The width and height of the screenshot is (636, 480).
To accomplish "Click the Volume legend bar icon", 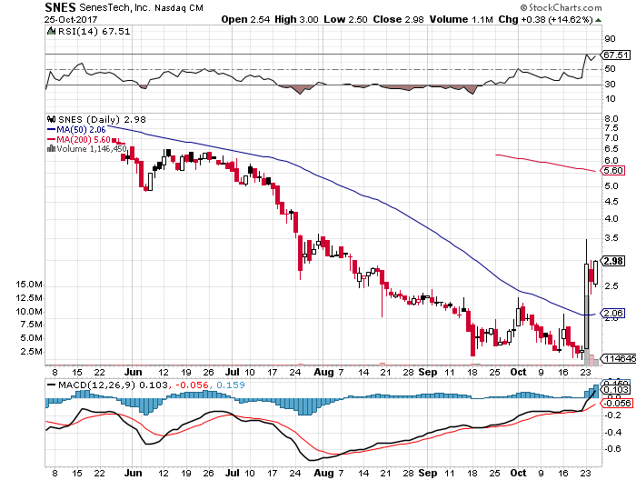I will pyautogui.click(x=51, y=149).
